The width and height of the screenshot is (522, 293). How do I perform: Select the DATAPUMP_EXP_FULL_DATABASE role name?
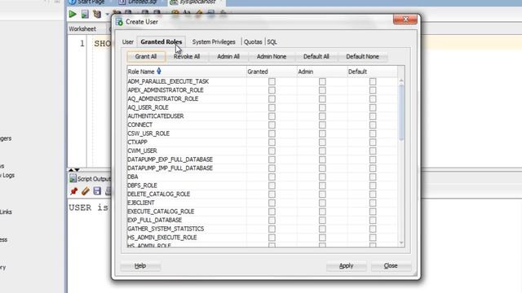tap(170, 160)
